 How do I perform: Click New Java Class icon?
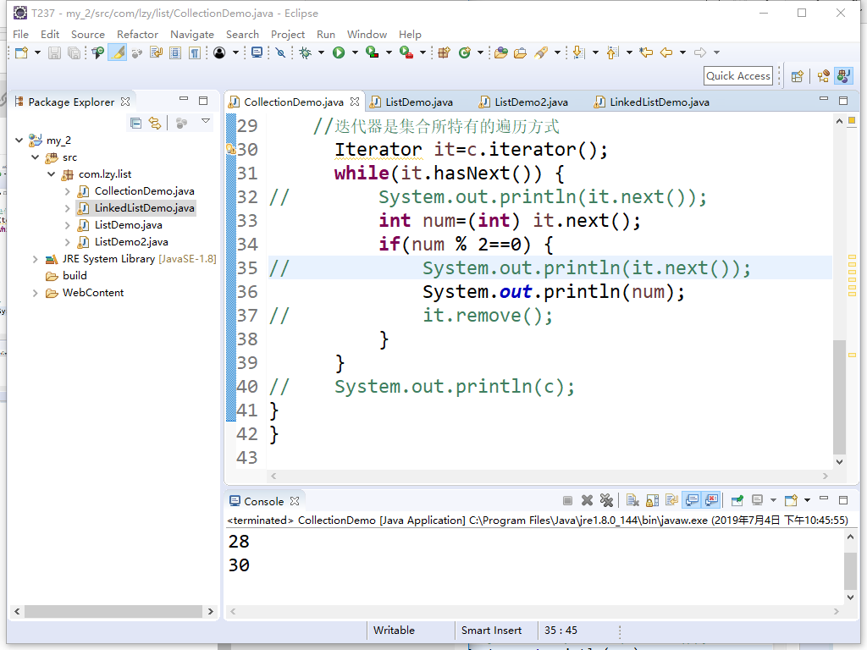point(465,52)
